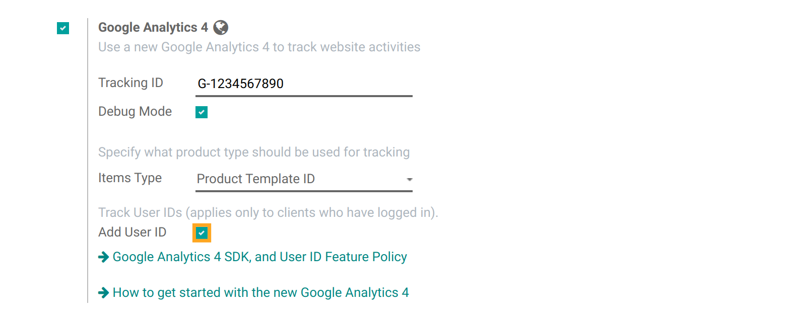Click the Tracking ID label
This screenshot has width=793, height=315.
pyautogui.click(x=130, y=83)
